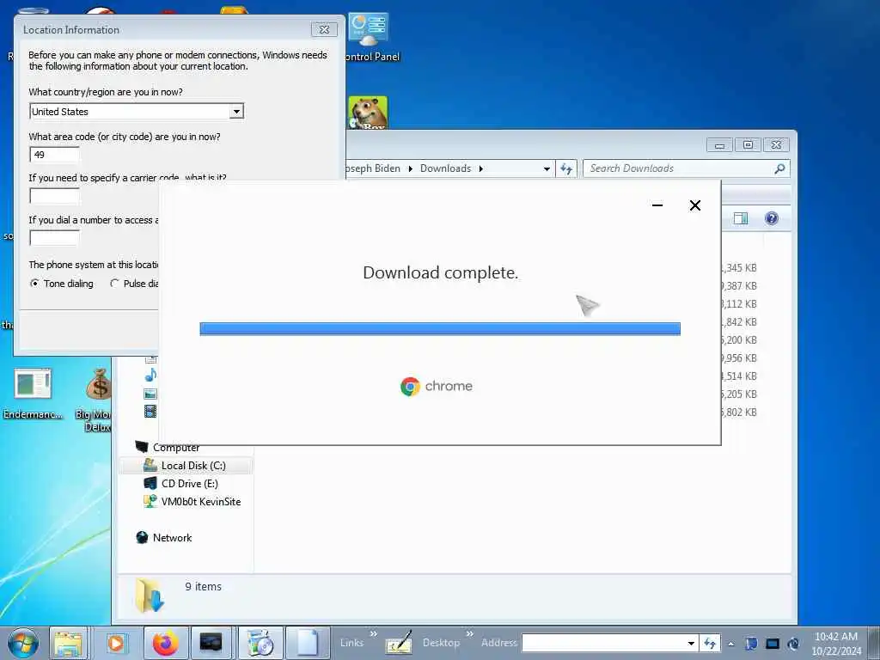Select Tone dialing radio button
The height and width of the screenshot is (660, 880).
coord(34,284)
